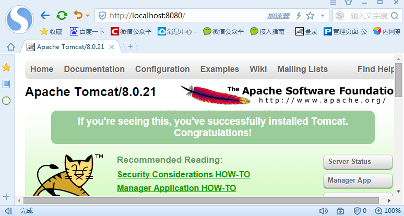Image resolution: width=404 pixels, height=216 pixels.
Task: Open the Examples menu item
Action: 220,69
